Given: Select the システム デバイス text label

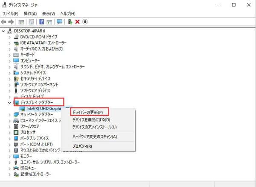Looking at the screenshot, I should (33, 73).
